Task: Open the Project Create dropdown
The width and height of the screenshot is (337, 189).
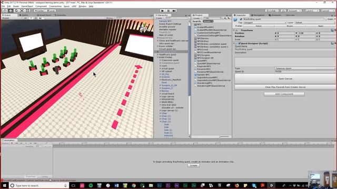Action: (196, 18)
